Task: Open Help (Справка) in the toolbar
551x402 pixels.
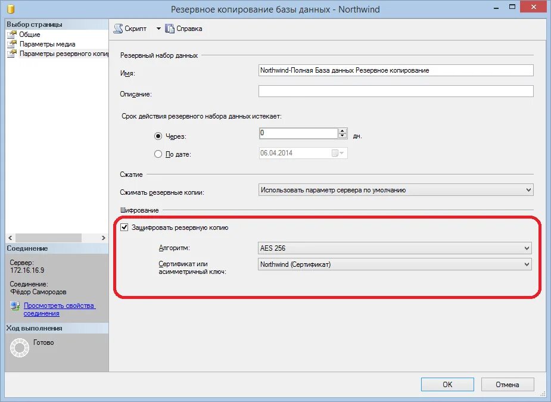Action: pyautogui.click(x=184, y=29)
